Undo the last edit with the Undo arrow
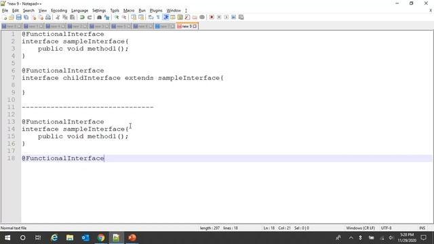The width and height of the screenshot is (434, 244). (x=82, y=17)
